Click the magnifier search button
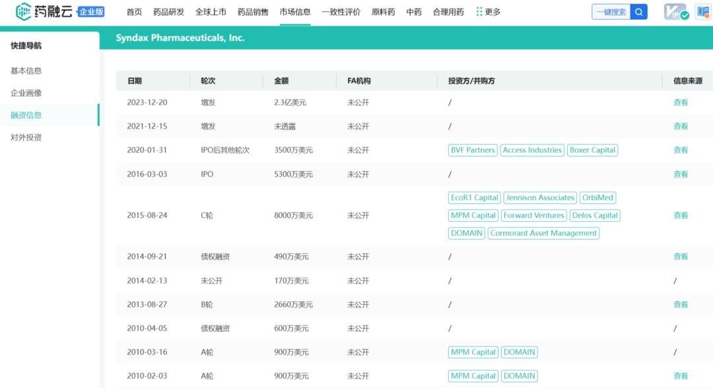The height and width of the screenshot is (388, 713). coord(639,13)
